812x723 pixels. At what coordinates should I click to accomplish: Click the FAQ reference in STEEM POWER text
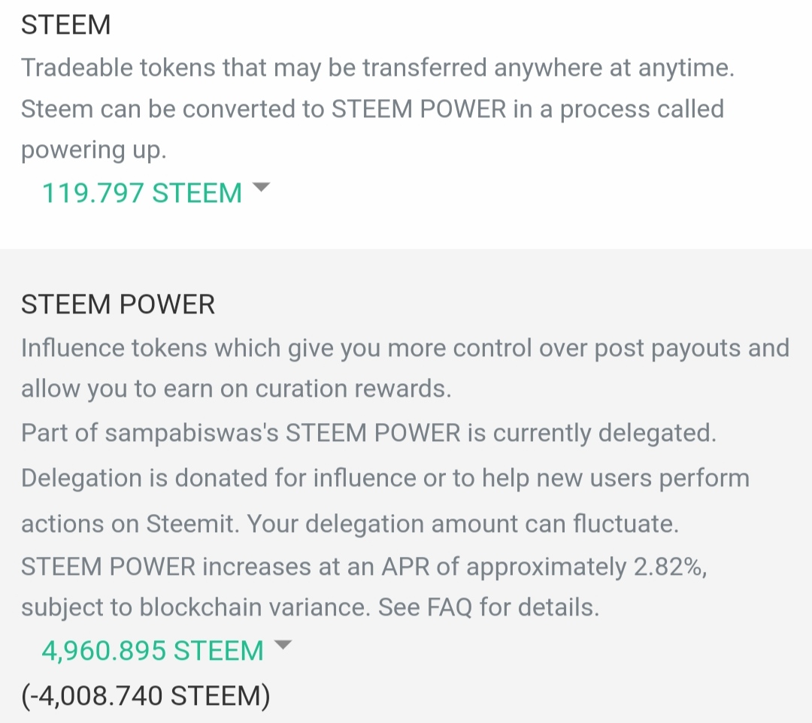pyautogui.click(x=450, y=607)
